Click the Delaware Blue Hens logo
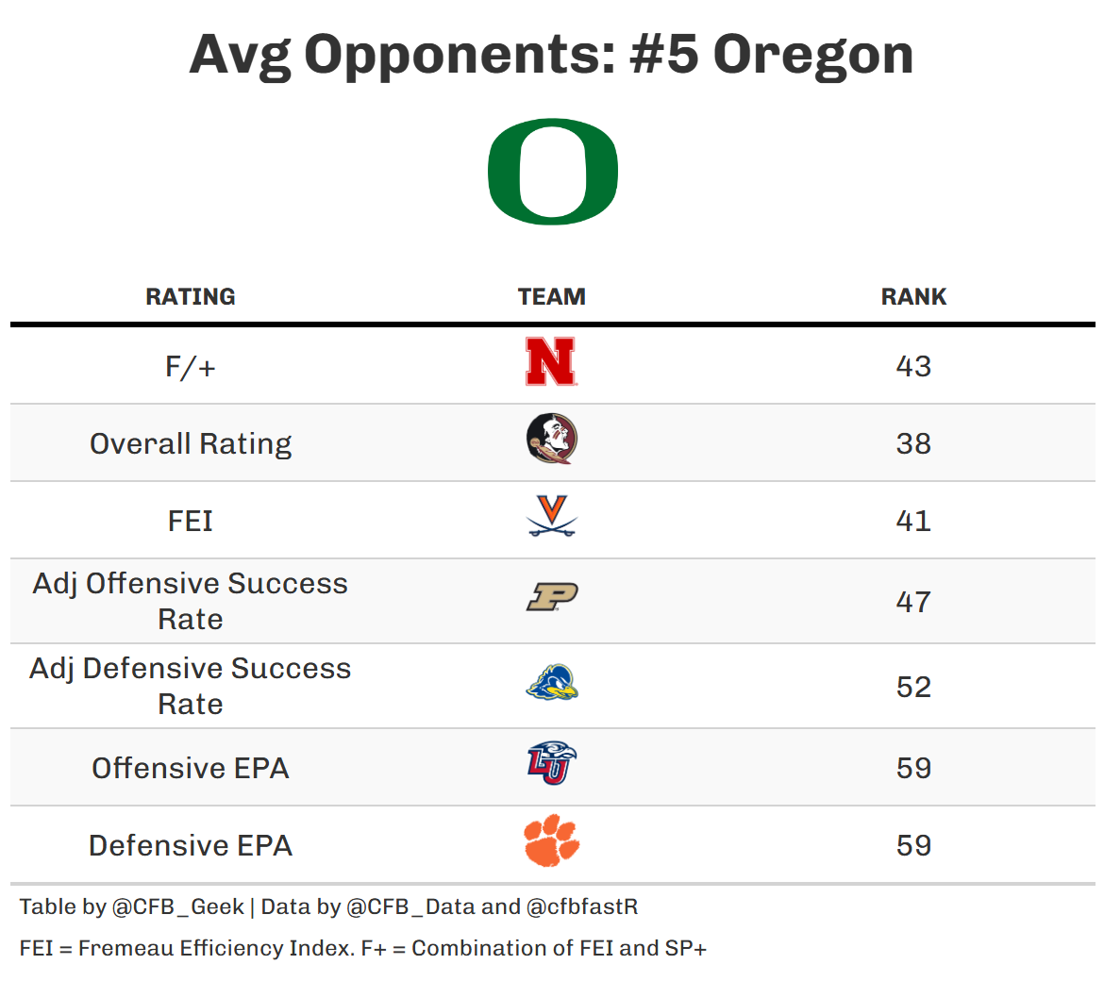This screenshot has width=1104, height=981. coord(551,683)
